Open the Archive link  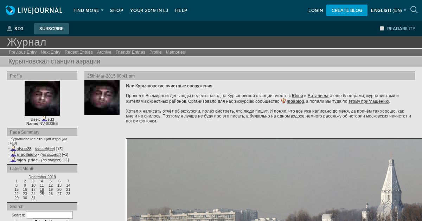click(x=104, y=52)
